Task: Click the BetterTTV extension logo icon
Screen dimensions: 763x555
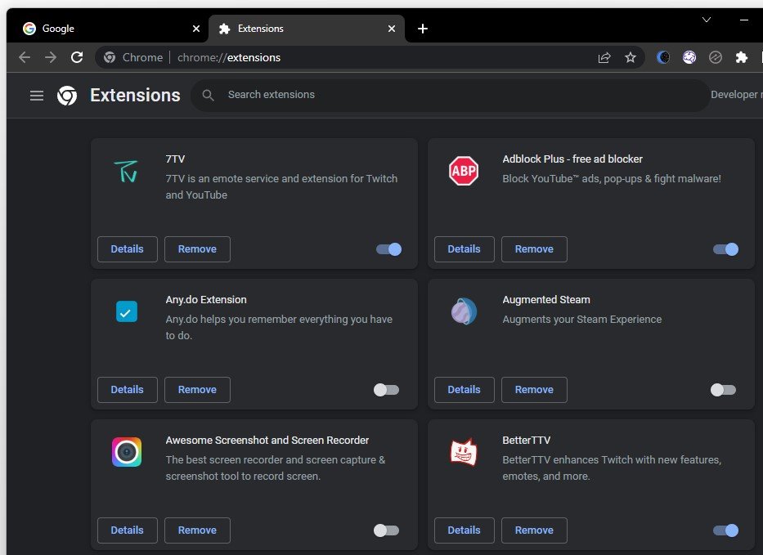Action: tap(464, 452)
